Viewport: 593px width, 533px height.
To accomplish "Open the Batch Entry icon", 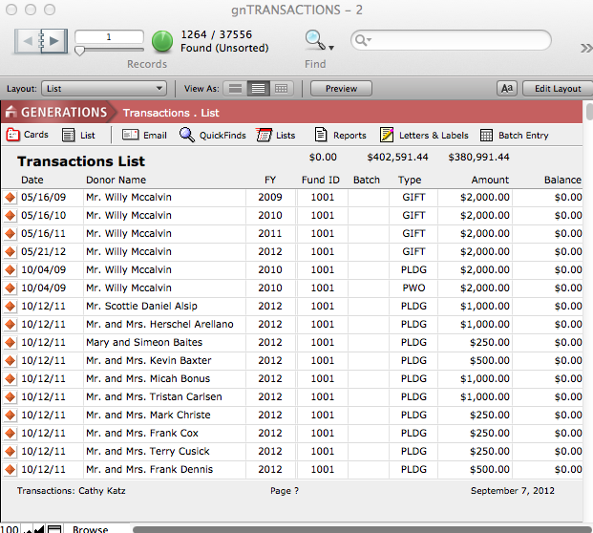I will 486,136.
